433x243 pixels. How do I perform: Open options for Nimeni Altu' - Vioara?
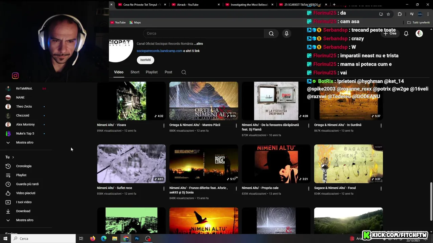click(164, 126)
